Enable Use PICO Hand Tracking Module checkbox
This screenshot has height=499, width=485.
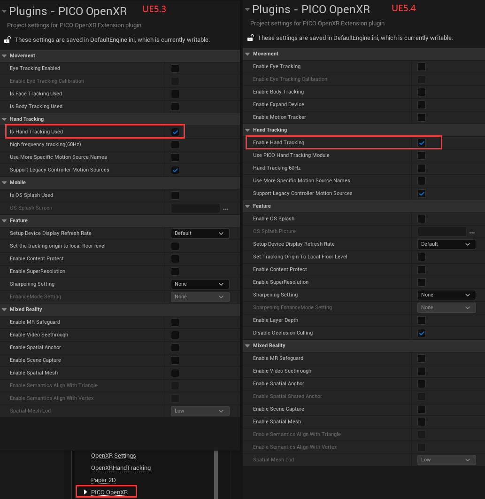[422, 156]
